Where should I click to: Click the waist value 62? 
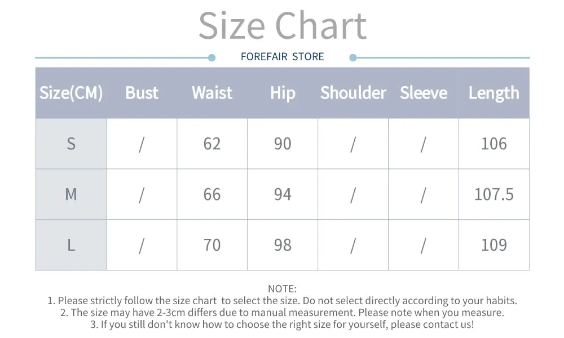212,144
